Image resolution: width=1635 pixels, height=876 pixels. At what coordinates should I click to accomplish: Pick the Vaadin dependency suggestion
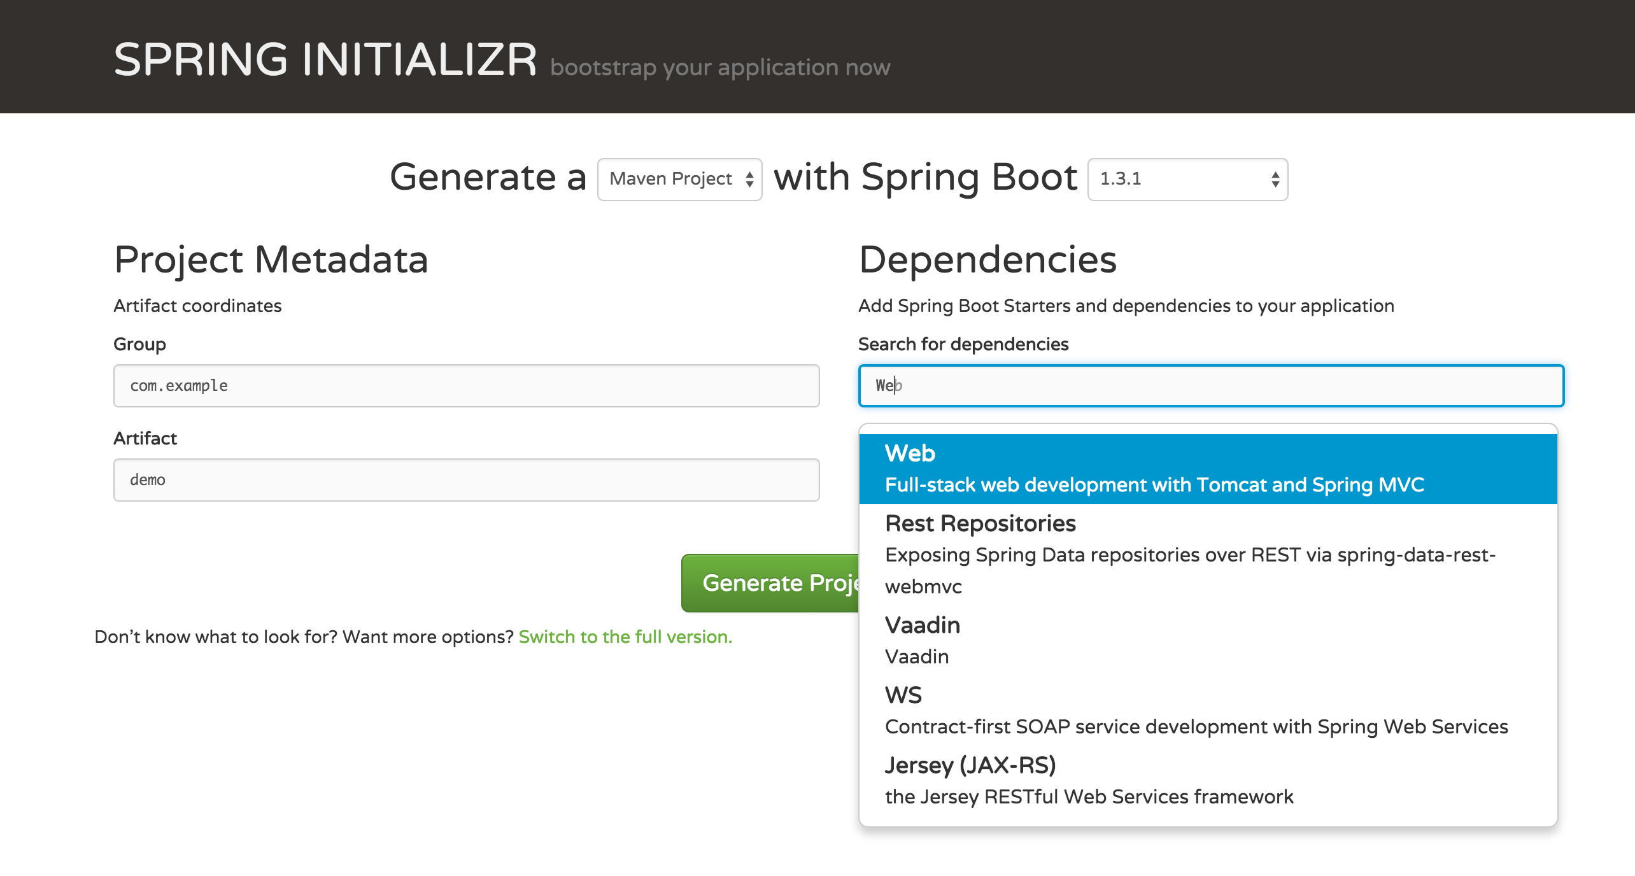(x=923, y=625)
